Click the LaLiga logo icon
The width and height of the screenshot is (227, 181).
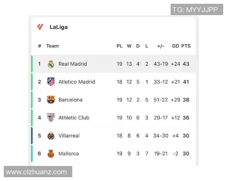tap(40, 27)
